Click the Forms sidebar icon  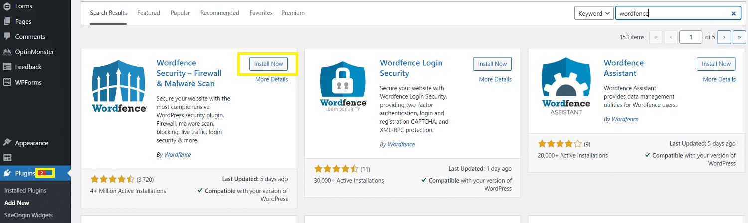click(x=7, y=6)
